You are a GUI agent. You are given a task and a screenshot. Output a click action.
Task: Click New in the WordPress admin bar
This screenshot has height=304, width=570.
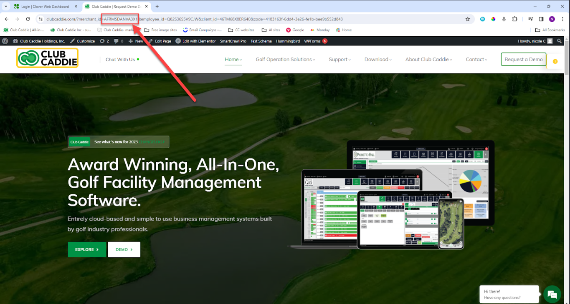point(136,41)
